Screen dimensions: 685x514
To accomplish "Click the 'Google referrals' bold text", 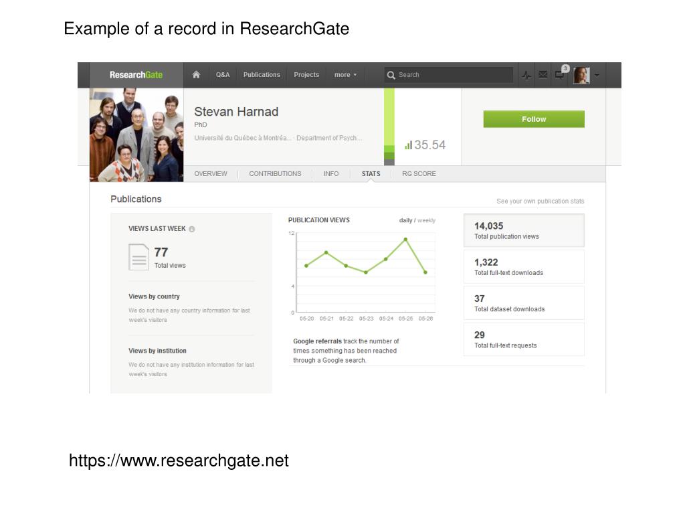I will (x=317, y=341).
